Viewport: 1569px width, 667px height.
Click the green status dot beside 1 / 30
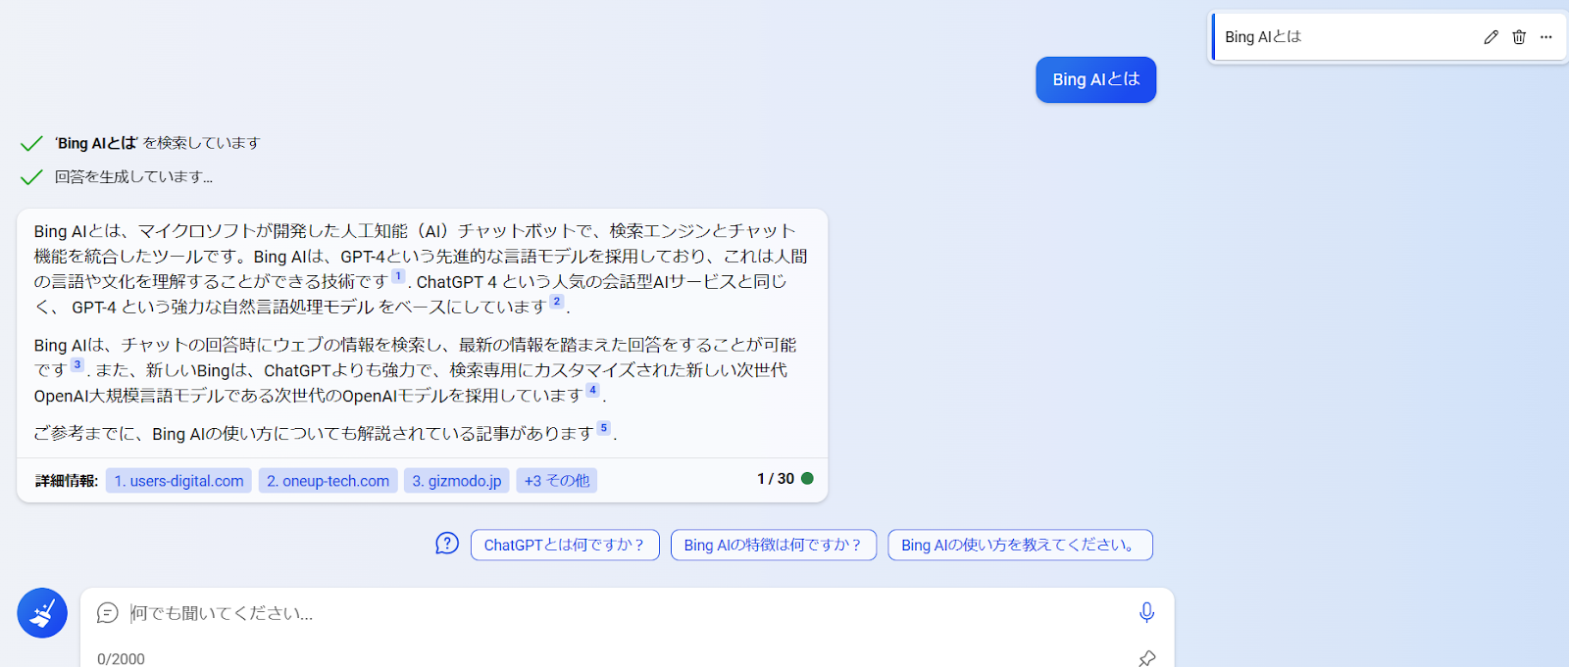pos(807,479)
